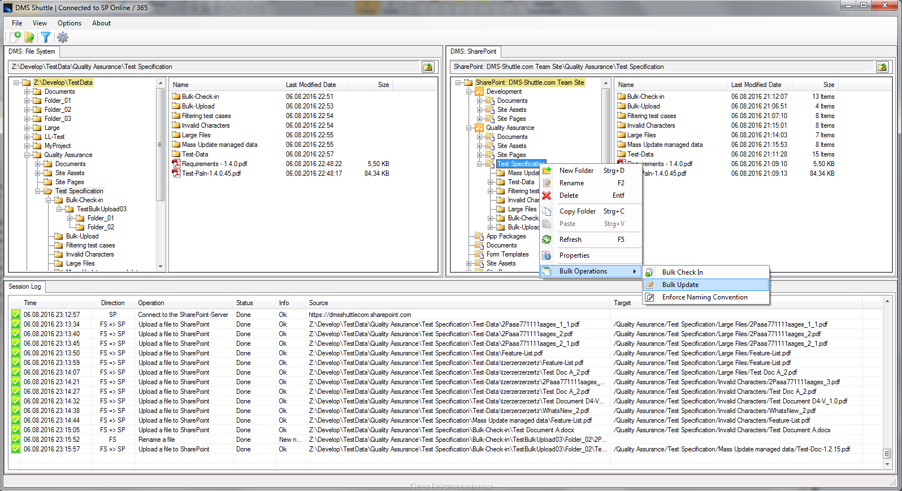Sort File System list by Name column header
Screen dimensions: 902x491
click(x=225, y=85)
